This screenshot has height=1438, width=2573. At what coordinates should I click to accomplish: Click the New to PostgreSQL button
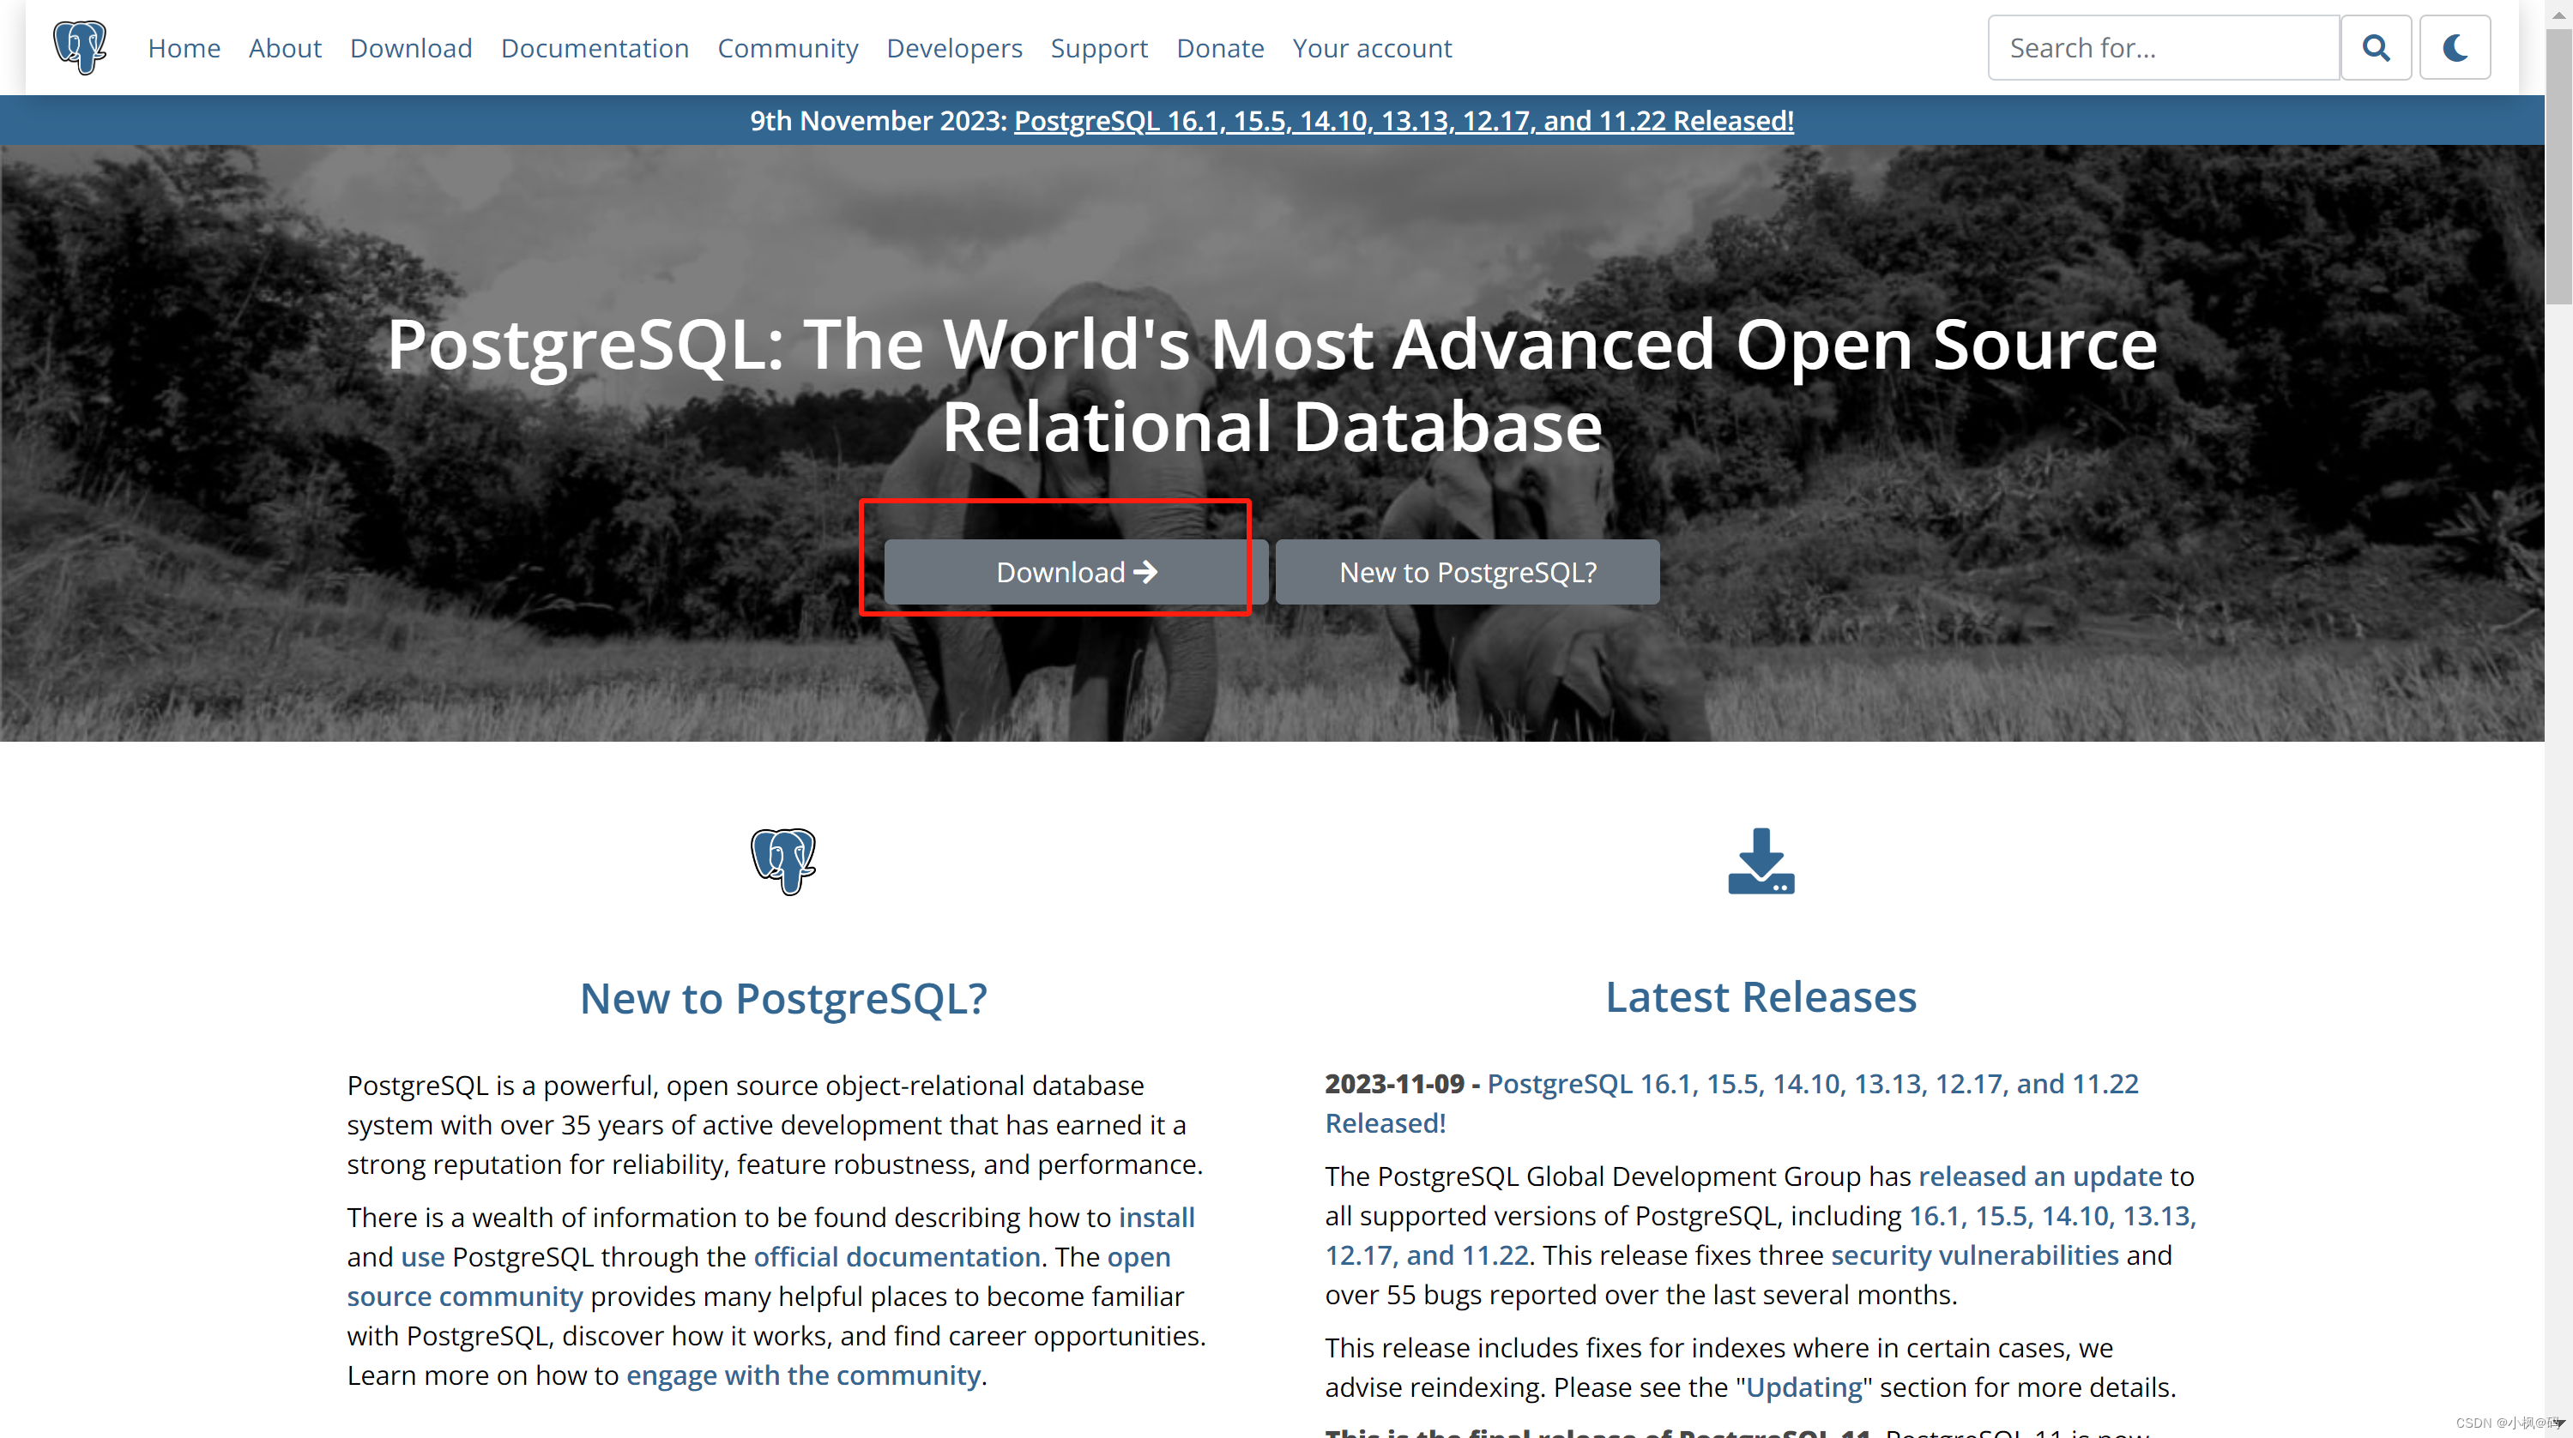[1467, 570]
